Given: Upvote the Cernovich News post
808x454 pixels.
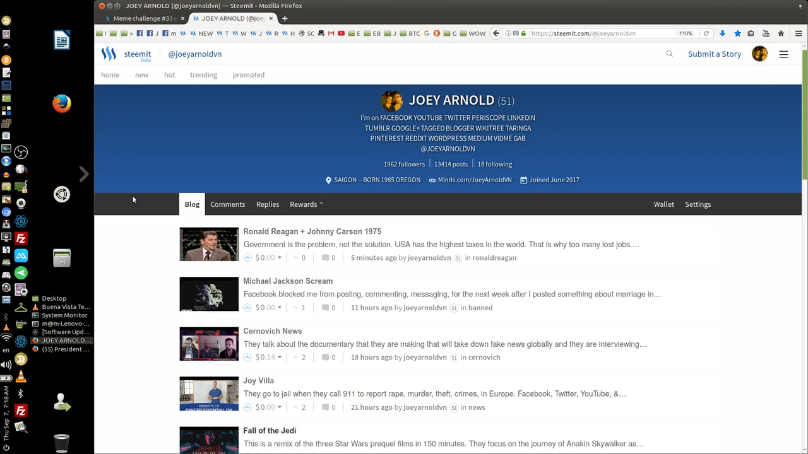Looking at the screenshot, I should pos(247,358).
